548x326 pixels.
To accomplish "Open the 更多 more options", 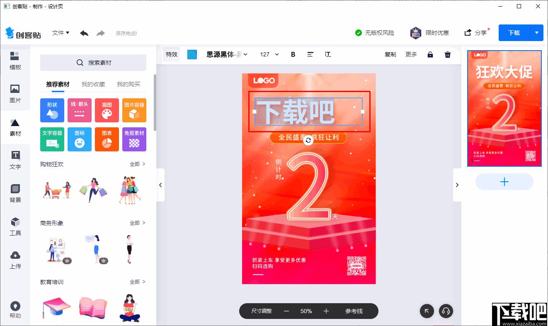I will pos(411,54).
